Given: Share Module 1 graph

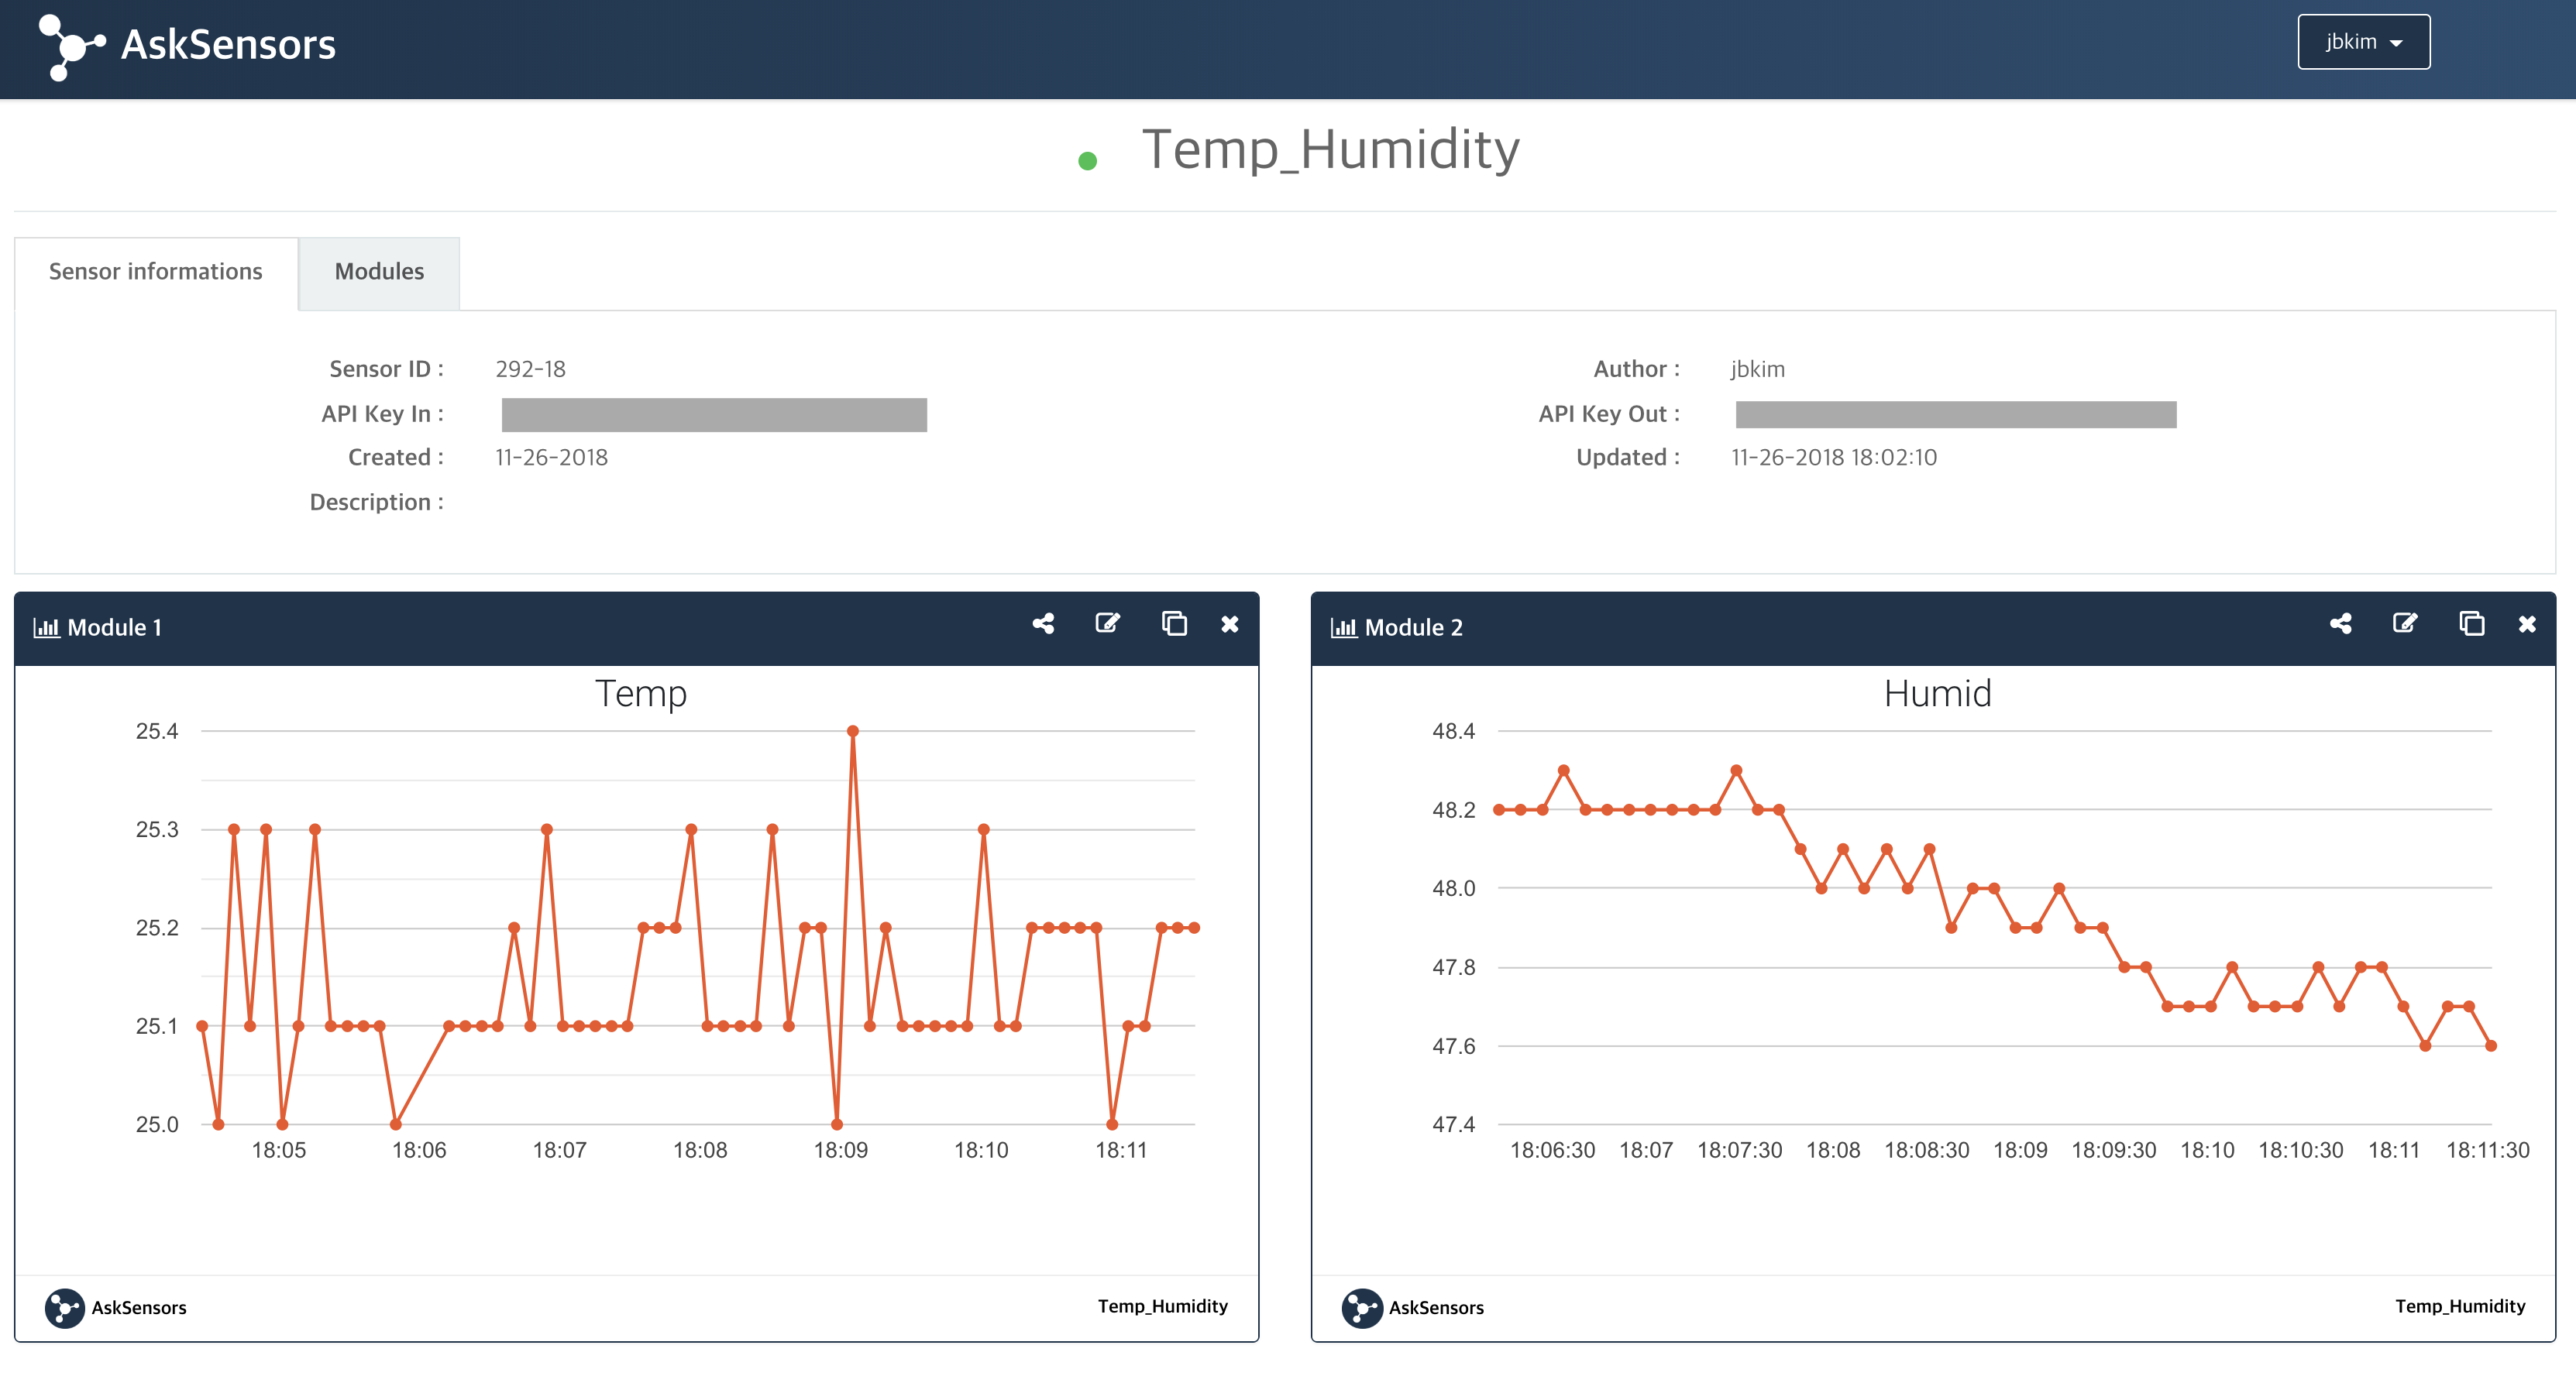Looking at the screenshot, I should click(x=1043, y=625).
